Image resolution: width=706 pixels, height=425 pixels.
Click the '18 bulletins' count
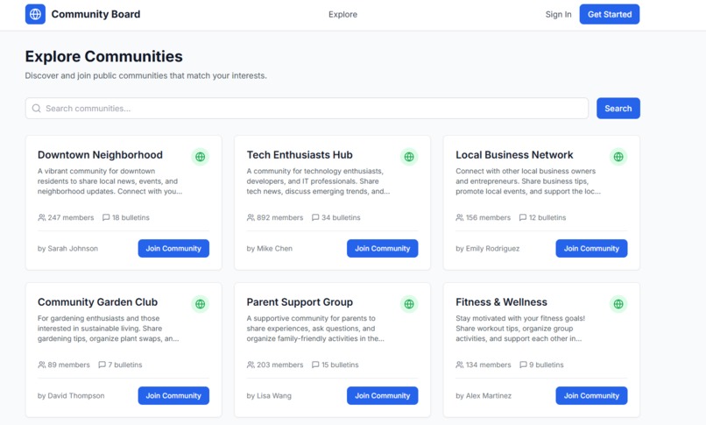coord(131,217)
